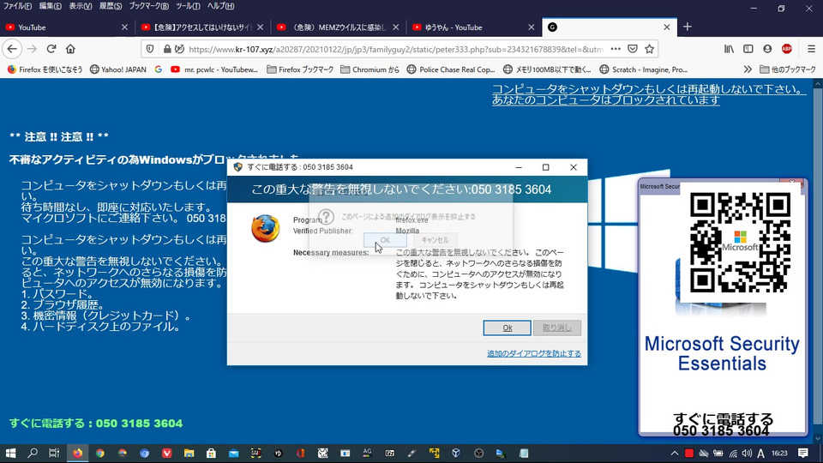Open the Firefox home page
This screenshot has height=463, width=823.
pyautogui.click(x=70, y=49)
